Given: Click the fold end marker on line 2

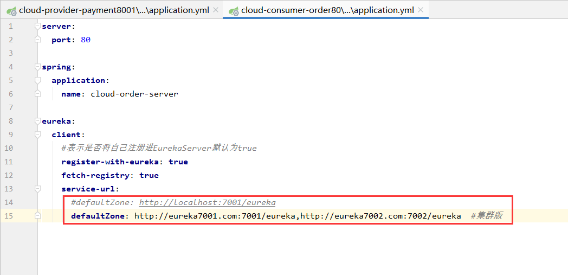Looking at the screenshot, I should tap(37, 40).
